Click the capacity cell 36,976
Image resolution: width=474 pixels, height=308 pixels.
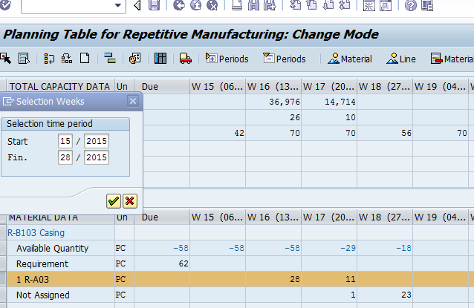273,102
